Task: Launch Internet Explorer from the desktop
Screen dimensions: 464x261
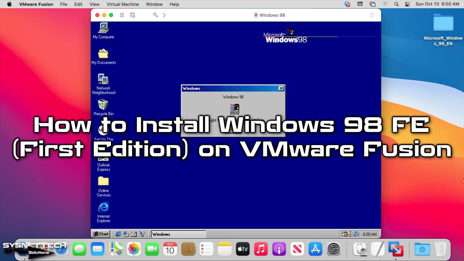Action: point(103,212)
